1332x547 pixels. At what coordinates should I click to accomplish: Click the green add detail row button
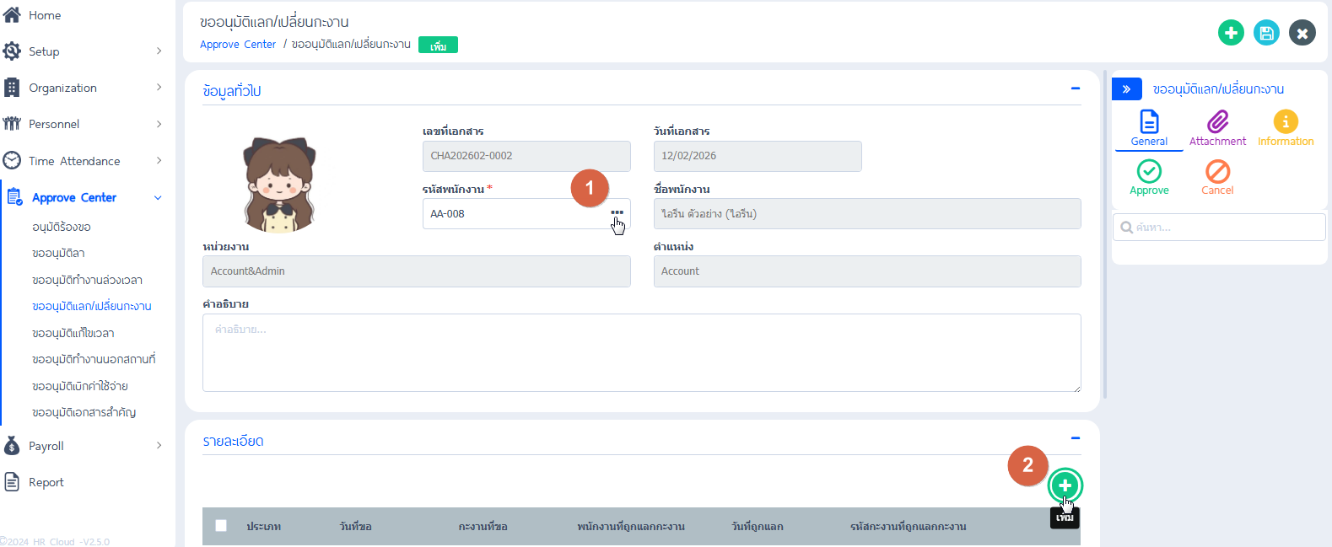pos(1065,485)
